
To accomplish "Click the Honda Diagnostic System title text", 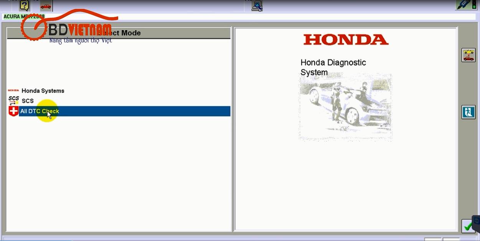I will pyautogui.click(x=333, y=67).
